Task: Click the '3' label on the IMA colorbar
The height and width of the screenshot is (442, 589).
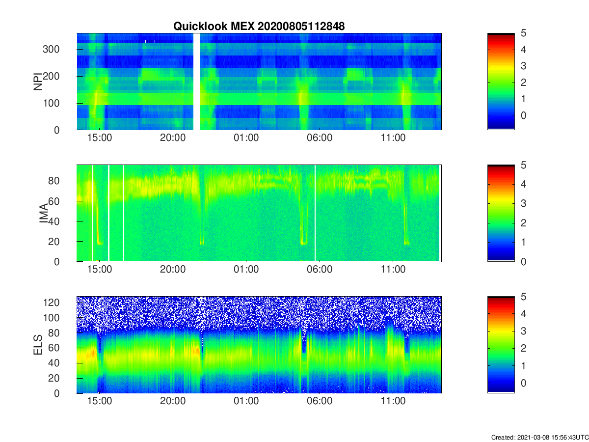Action: [x=523, y=203]
